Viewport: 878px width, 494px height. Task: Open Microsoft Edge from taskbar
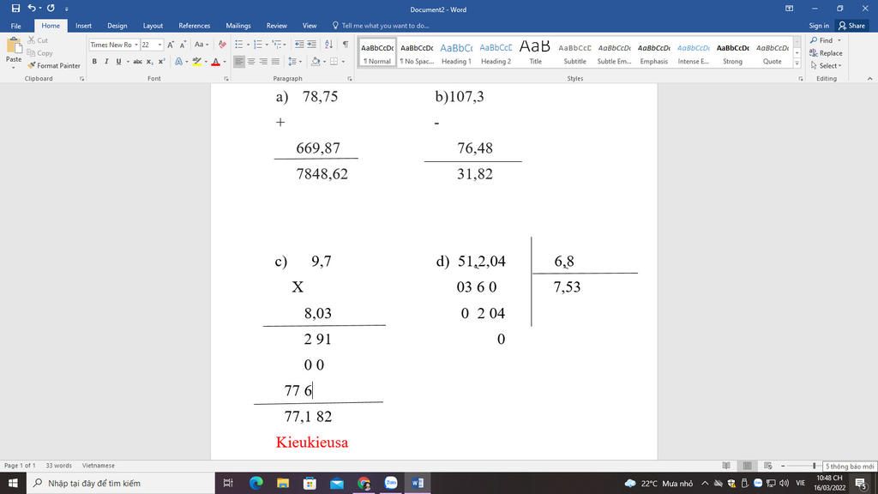tap(256, 483)
